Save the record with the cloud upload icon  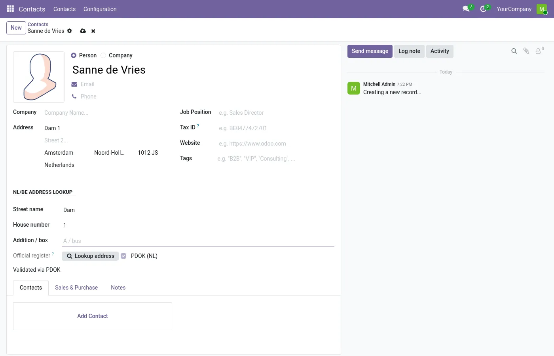coord(83,31)
